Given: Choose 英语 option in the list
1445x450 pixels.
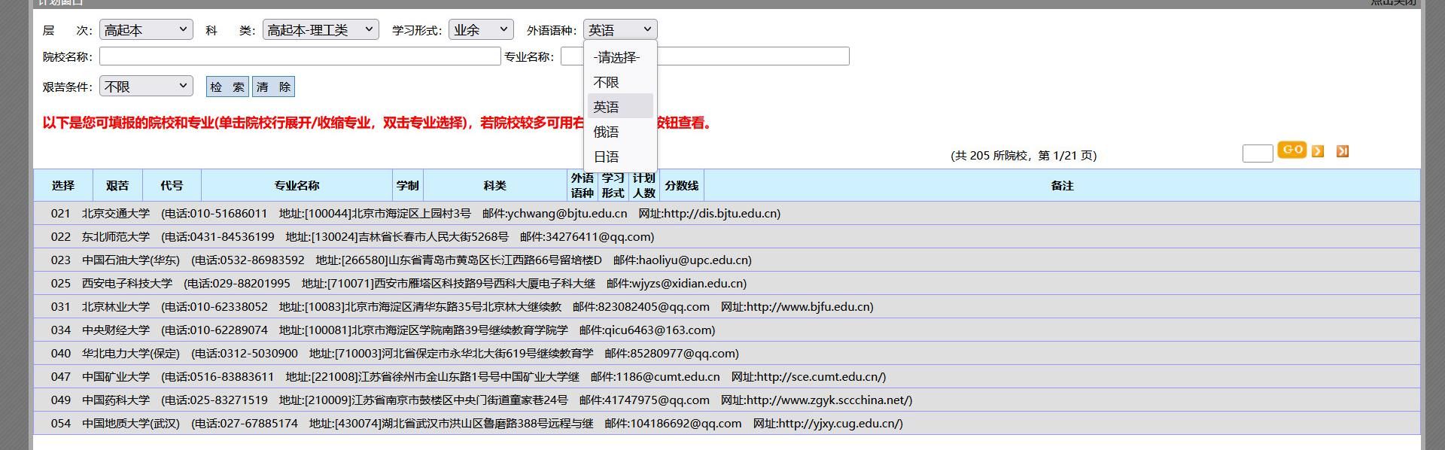Looking at the screenshot, I should point(620,107).
